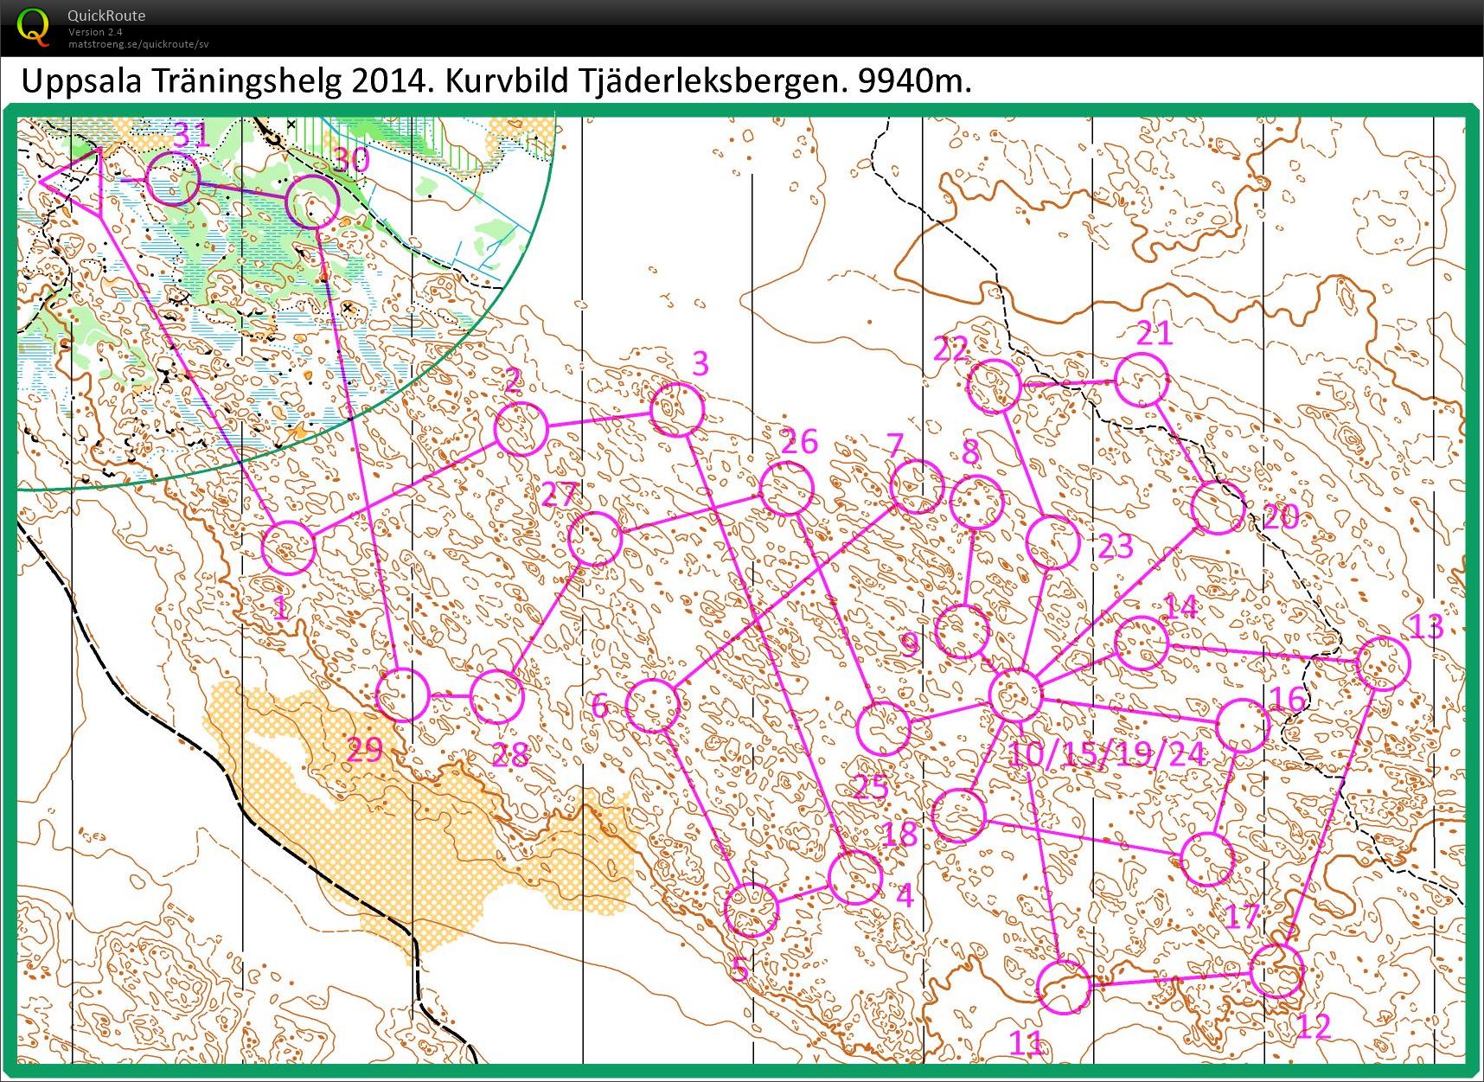Select control circle 20
This screenshot has height=1082, width=1484.
click(1218, 508)
